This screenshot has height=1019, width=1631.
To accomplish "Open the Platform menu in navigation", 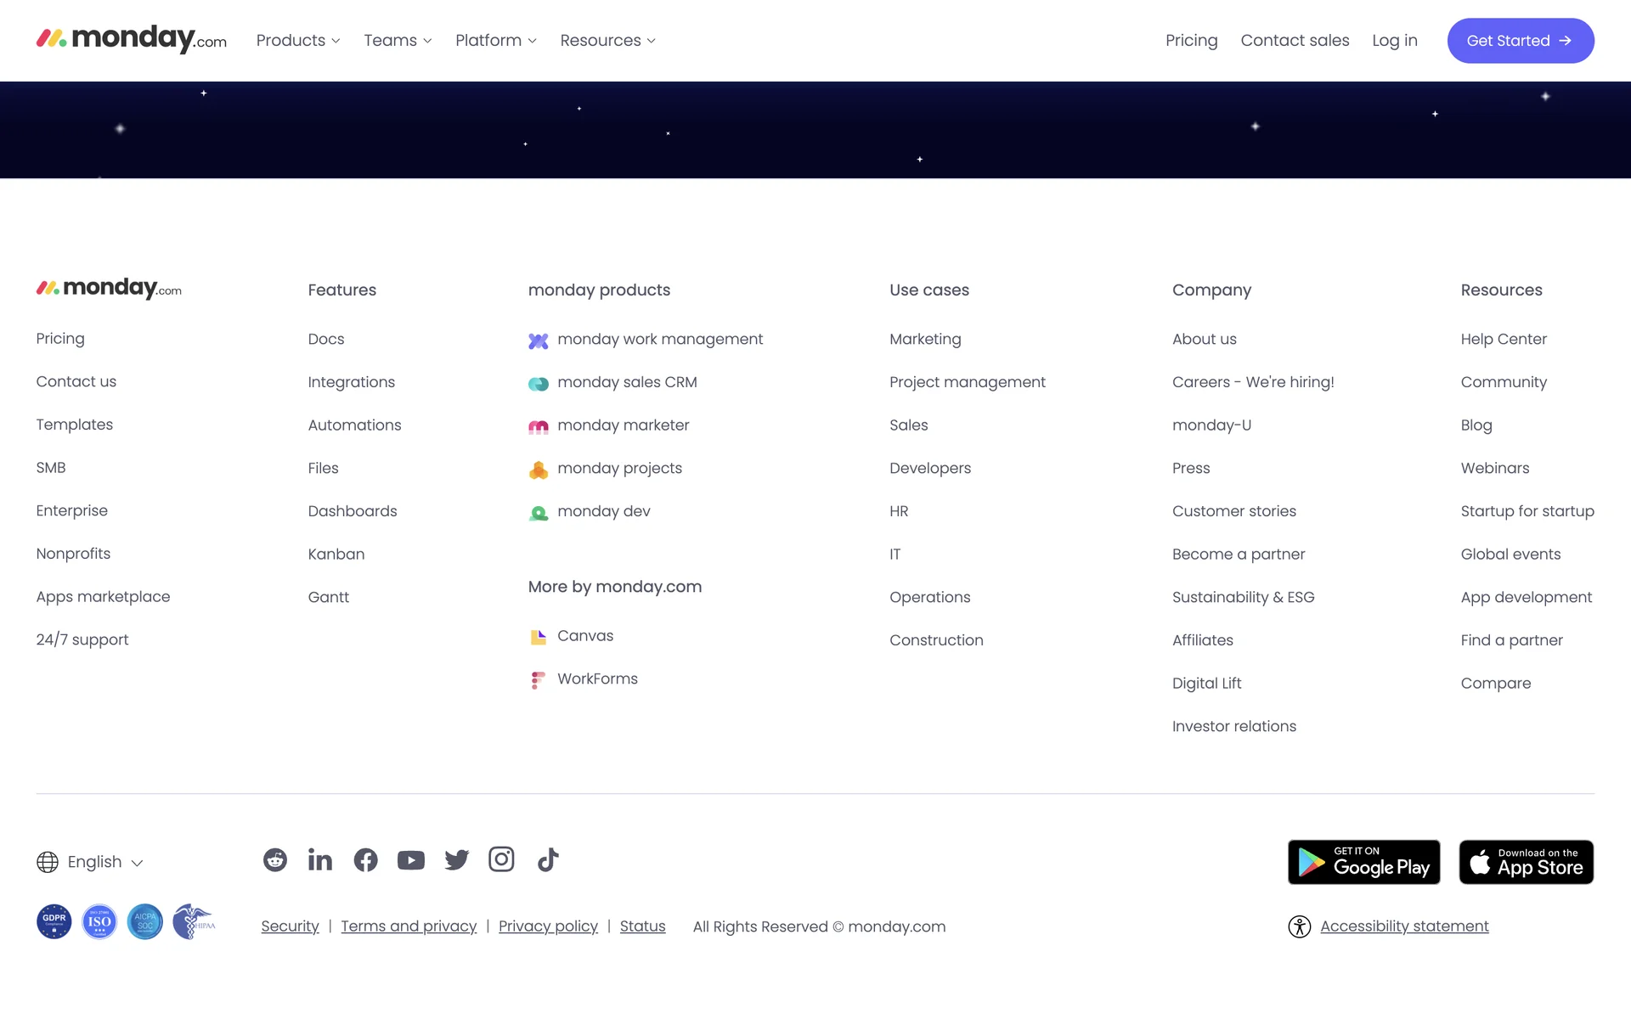I will [x=496, y=41].
